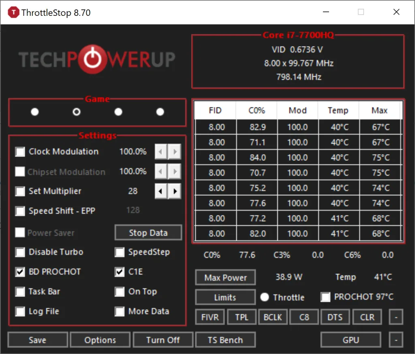Open the Options window
The image size is (415, 354).
pos(100,340)
